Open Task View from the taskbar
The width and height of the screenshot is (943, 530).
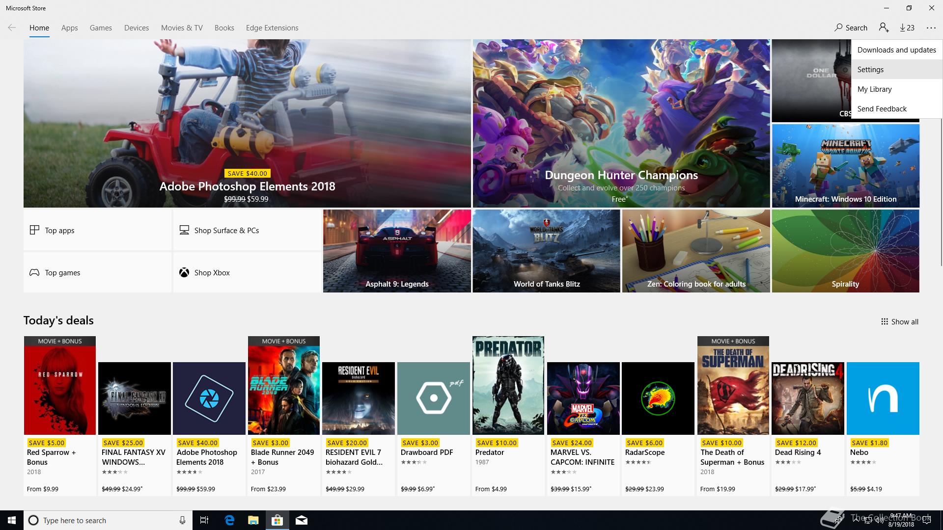(204, 520)
